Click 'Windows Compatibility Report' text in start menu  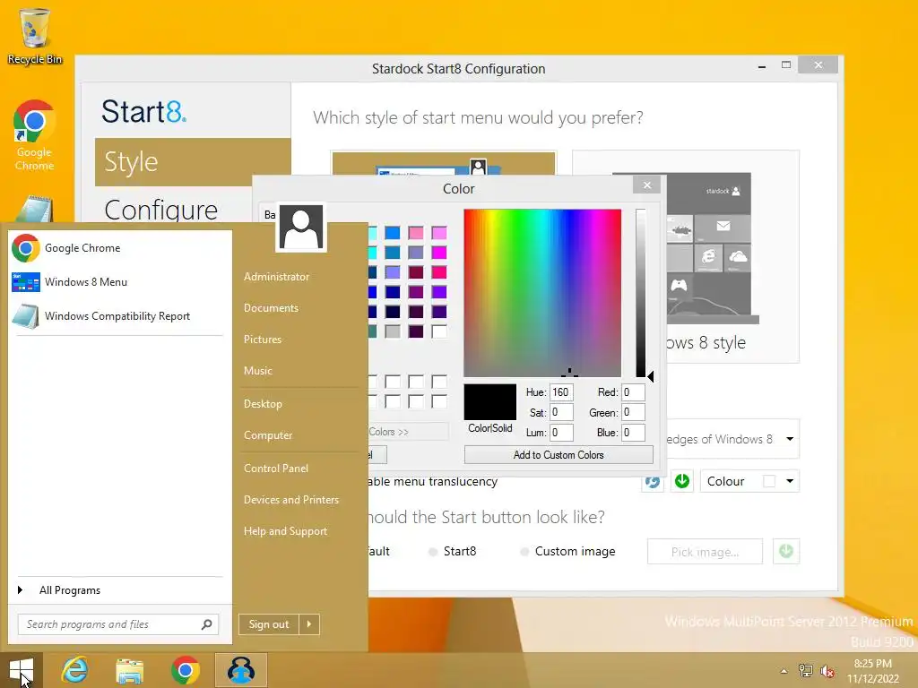click(x=117, y=316)
